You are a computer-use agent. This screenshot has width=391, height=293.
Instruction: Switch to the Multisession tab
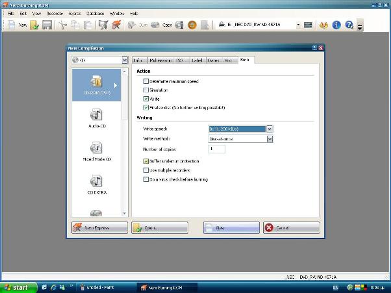coord(160,60)
